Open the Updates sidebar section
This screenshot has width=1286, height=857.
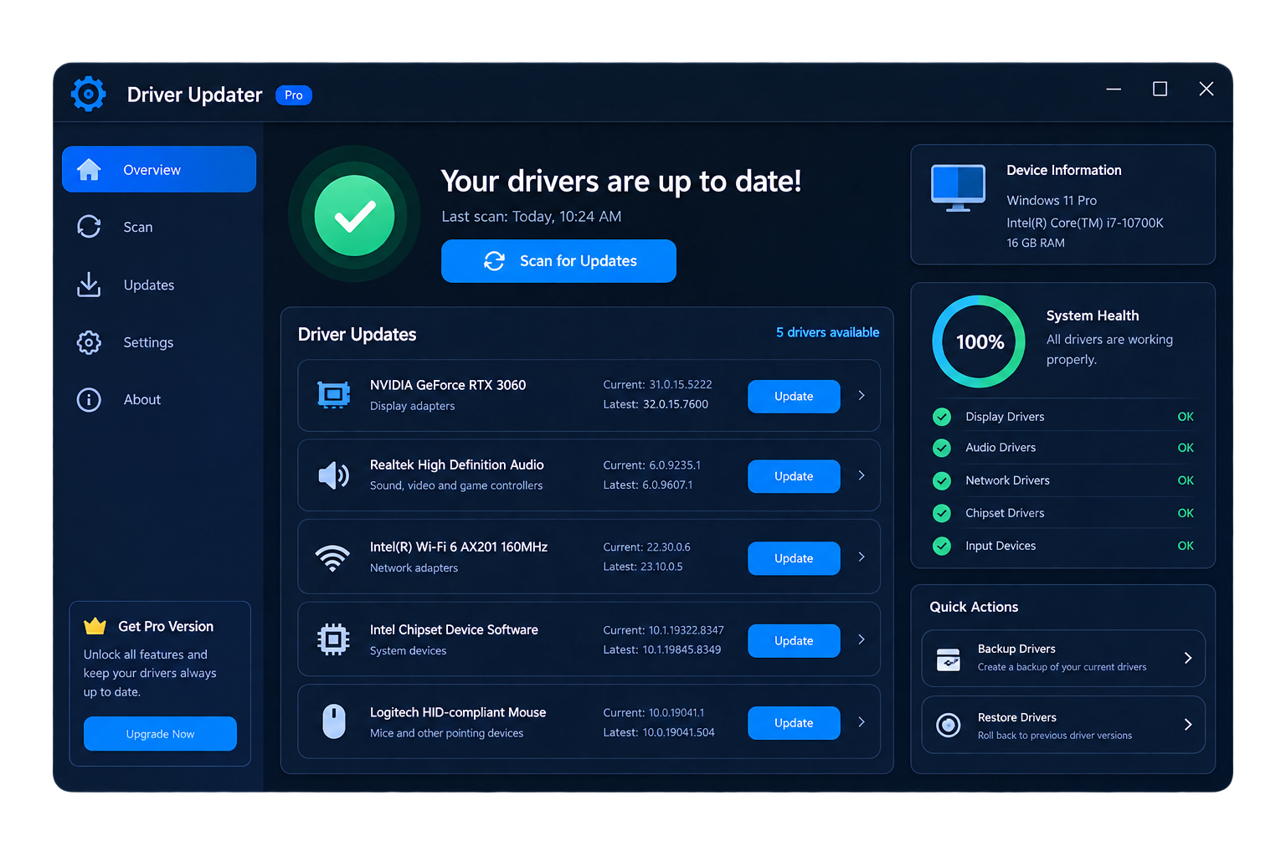(x=159, y=285)
